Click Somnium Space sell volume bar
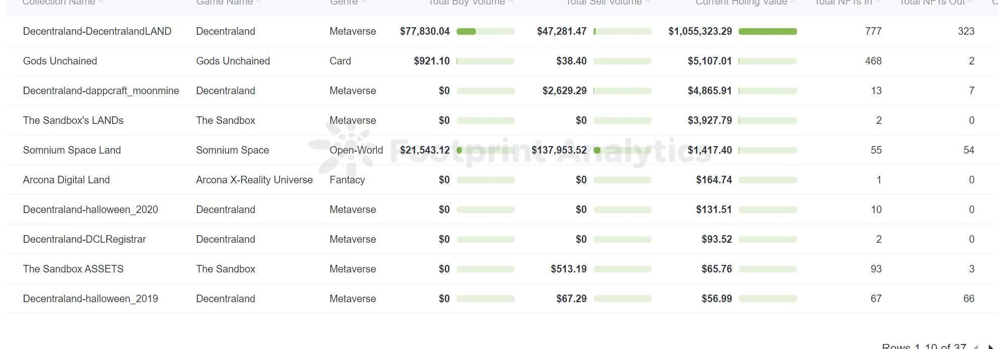998x349 pixels. pos(622,150)
